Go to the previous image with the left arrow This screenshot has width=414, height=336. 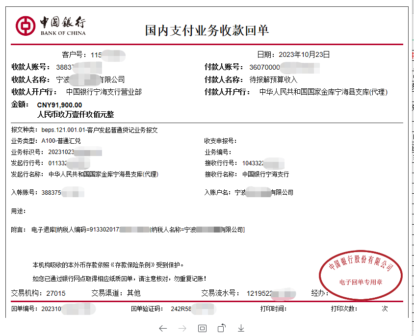pos(163,329)
